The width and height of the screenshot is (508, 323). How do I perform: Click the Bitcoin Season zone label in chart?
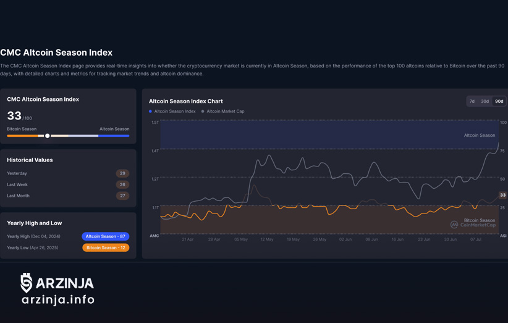pos(480,220)
